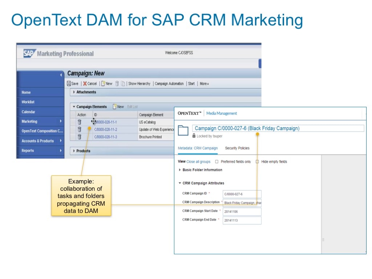
Task: Expand the Products section
Action: (74, 151)
